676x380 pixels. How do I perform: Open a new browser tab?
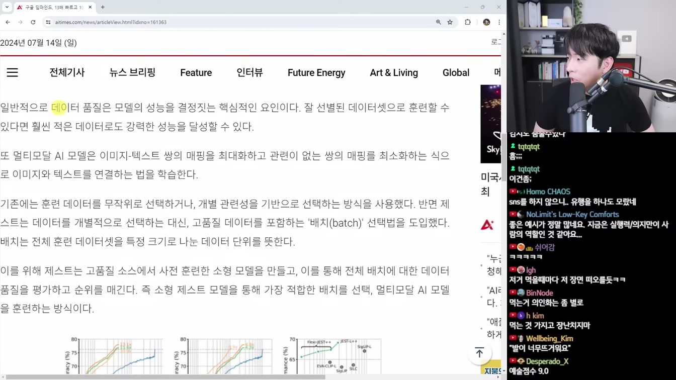pos(103,7)
